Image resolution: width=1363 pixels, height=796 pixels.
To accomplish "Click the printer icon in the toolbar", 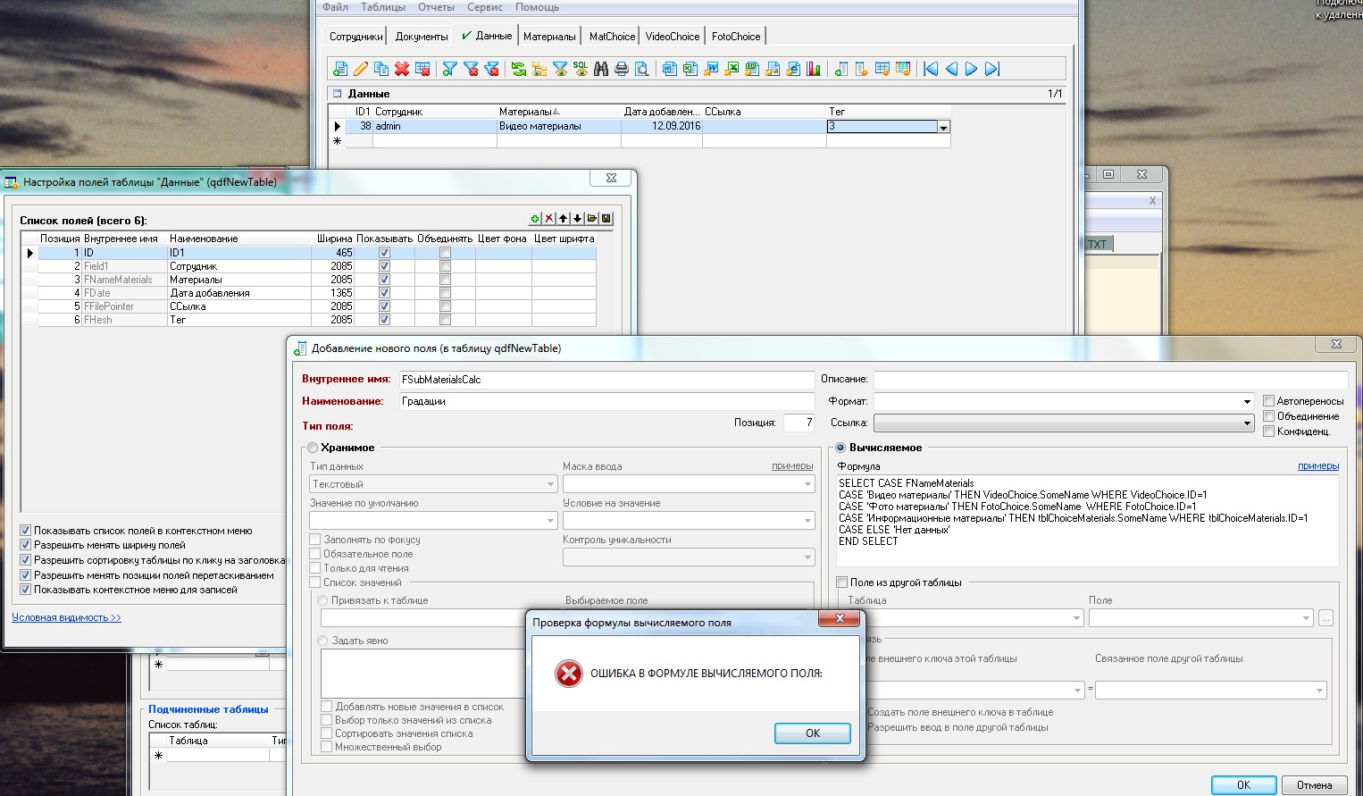I will tap(622, 69).
